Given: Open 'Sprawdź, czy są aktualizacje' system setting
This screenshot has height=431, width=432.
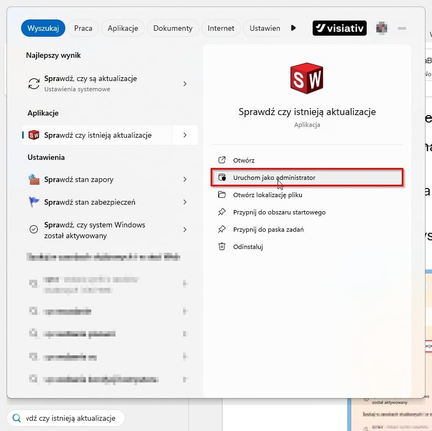Looking at the screenshot, I should coord(110,84).
